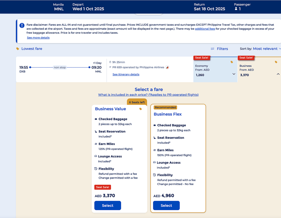The width and height of the screenshot is (281, 218).
Task: Click the passenger person icon
Action: coord(236,9)
